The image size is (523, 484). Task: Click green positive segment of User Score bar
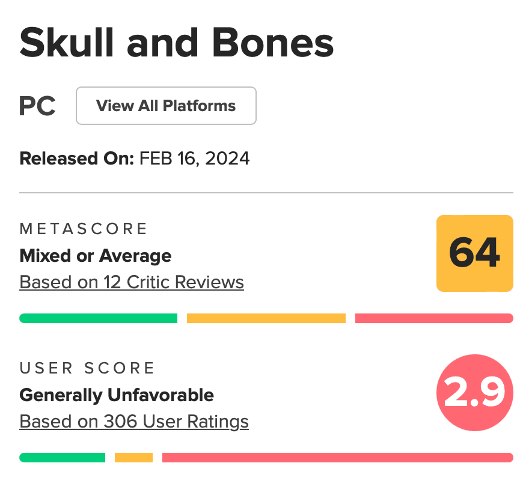pyautogui.click(x=62, y=458)
